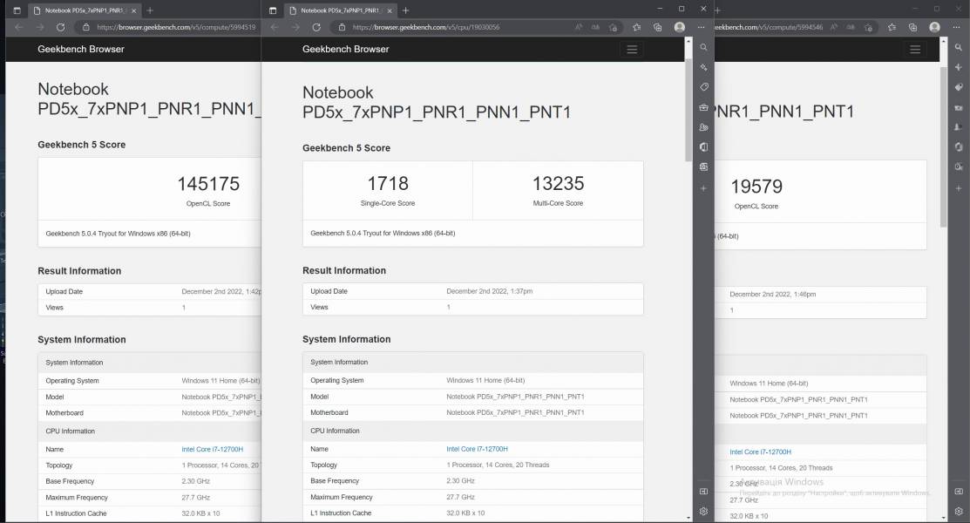Click Refresh in the middle window

tap(316, 27)
